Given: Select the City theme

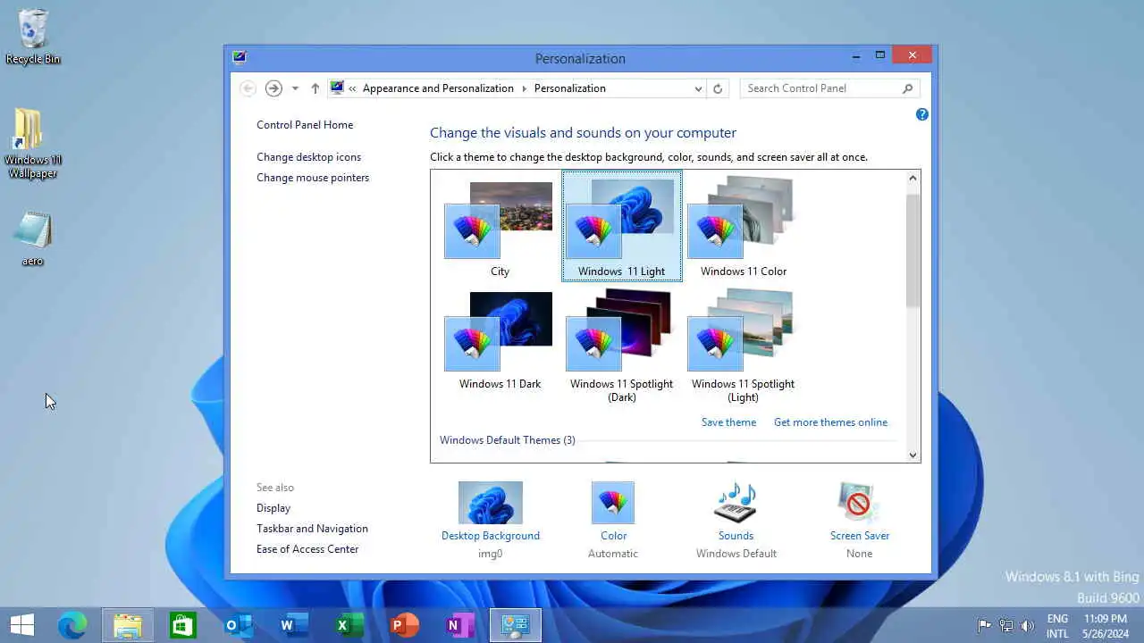Looking at the screenshot, I should pyautogui.click(x=500, y=226).
